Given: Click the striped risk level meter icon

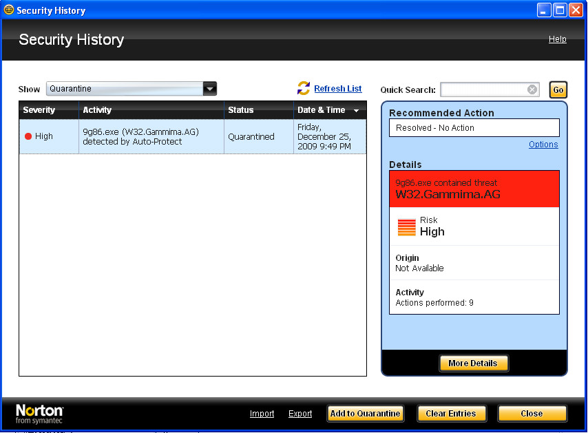Looking at the screenshot, I should tap(406, 226).
